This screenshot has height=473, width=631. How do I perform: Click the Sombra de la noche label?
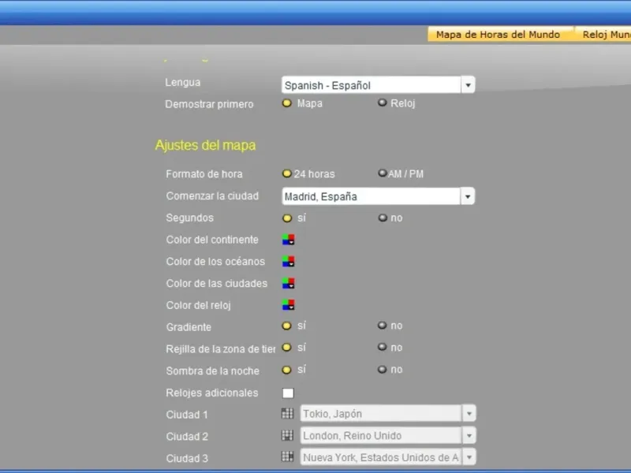tap(212, 371)
